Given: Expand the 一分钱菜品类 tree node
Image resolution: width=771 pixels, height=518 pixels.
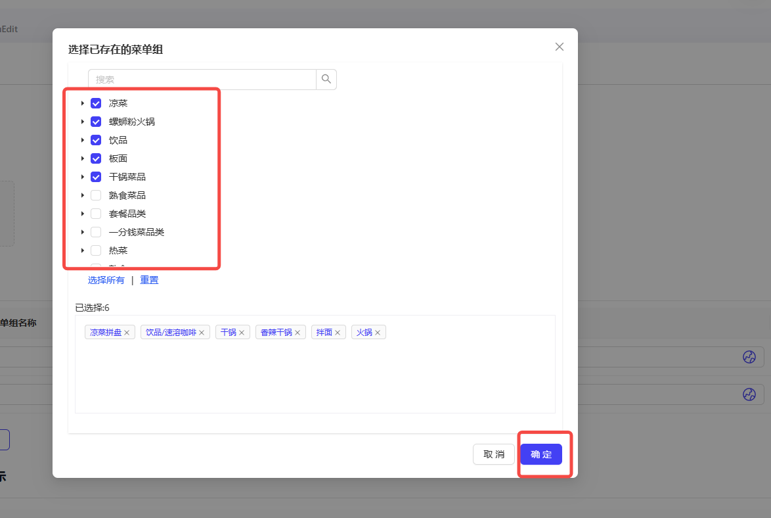Looking at the screenshot, I should coord(83,232).
